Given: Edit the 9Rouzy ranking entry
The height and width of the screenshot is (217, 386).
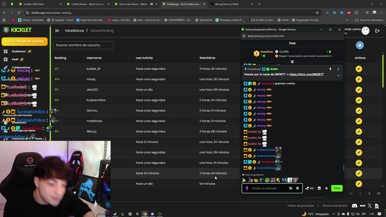Looking at the screenshot, I should pos(359,132).
